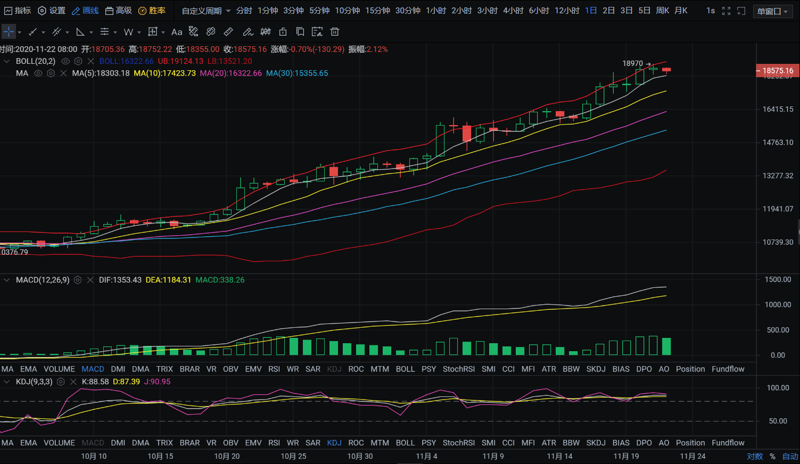
Task: Click the trash icon to delete drawings
Action: [335, 32]
